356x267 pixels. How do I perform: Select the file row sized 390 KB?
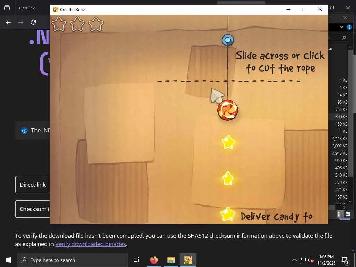click(338, 117)
